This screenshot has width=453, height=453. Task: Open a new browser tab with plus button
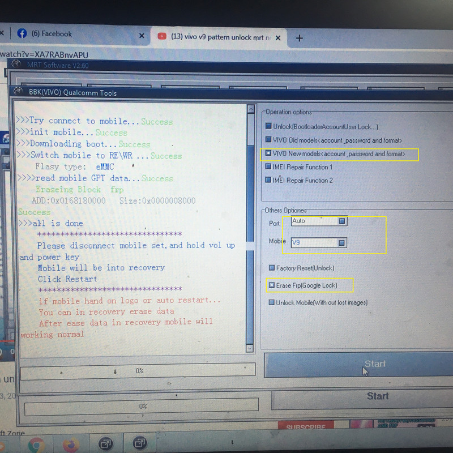(300, 38)
